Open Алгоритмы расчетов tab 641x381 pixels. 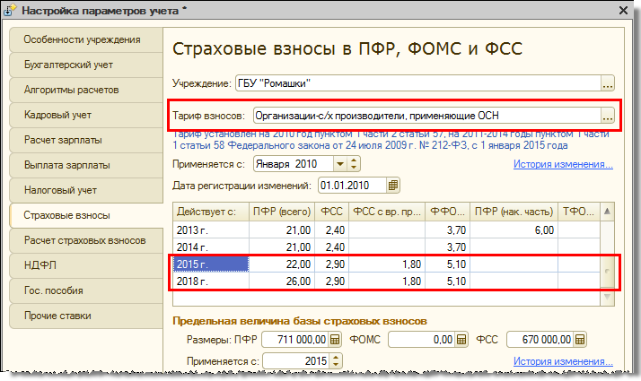(x=86, y=90)
